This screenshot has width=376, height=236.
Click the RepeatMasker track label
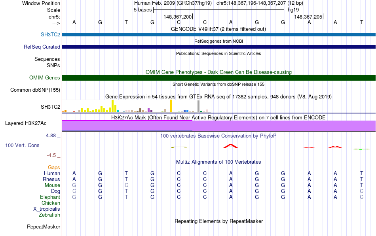(x=44, y=227)
